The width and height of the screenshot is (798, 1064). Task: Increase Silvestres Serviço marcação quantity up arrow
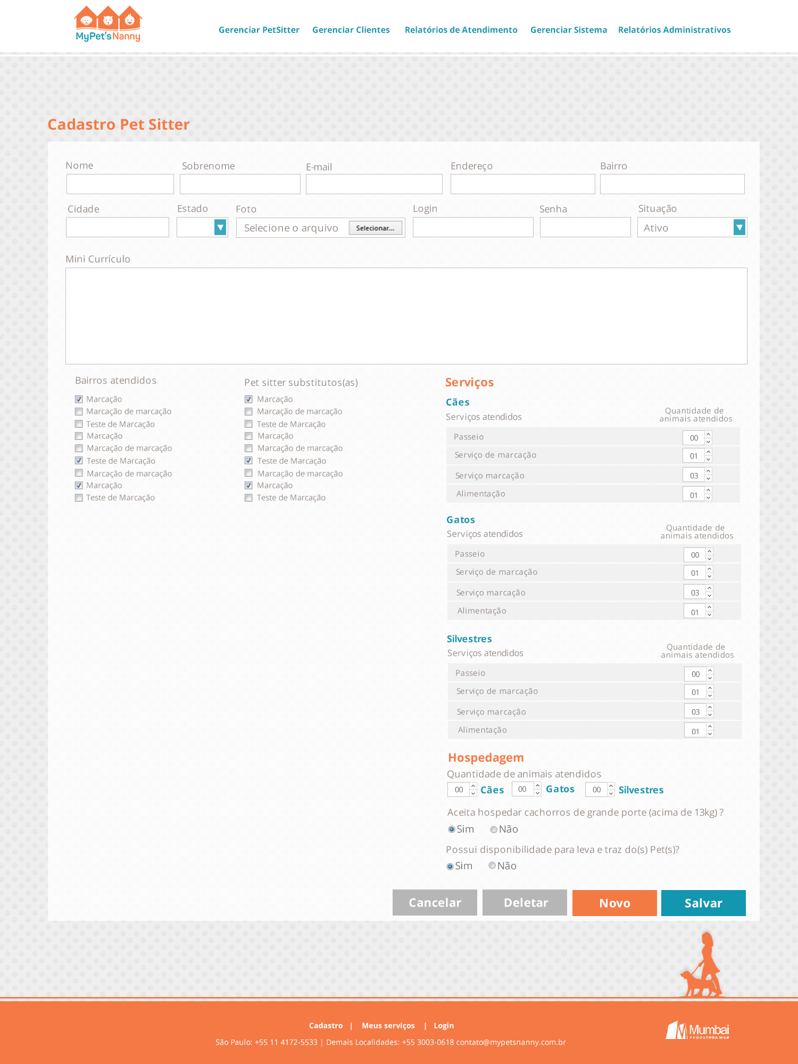(x=710, y=708)
